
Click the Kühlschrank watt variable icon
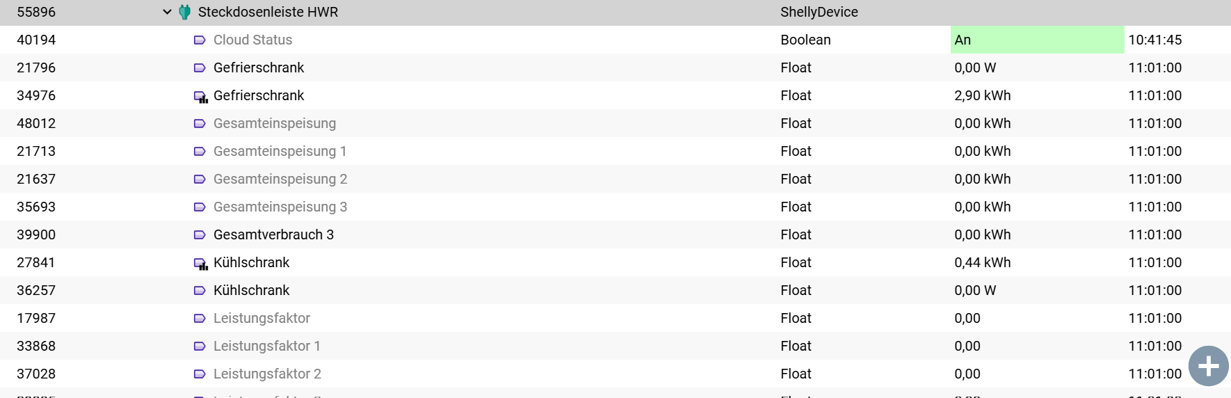[200, 290]
